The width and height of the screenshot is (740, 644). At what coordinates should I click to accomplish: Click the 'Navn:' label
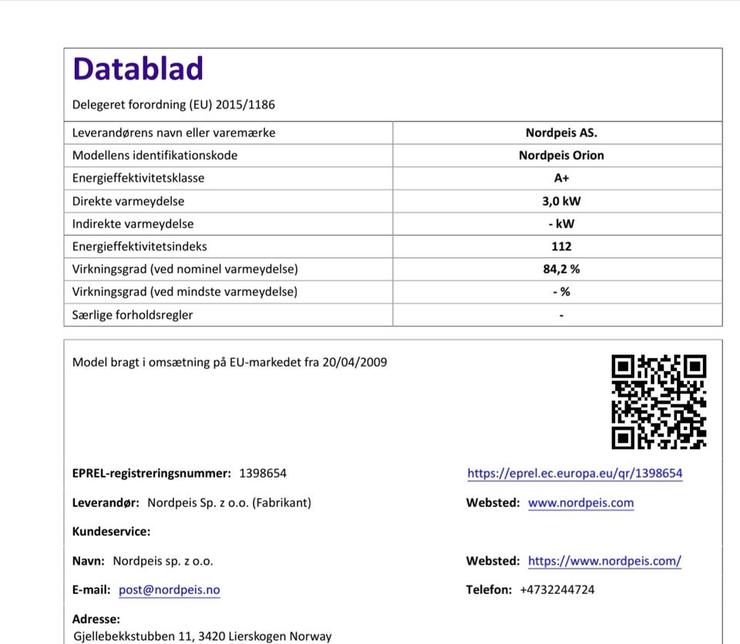coord(88,561)
